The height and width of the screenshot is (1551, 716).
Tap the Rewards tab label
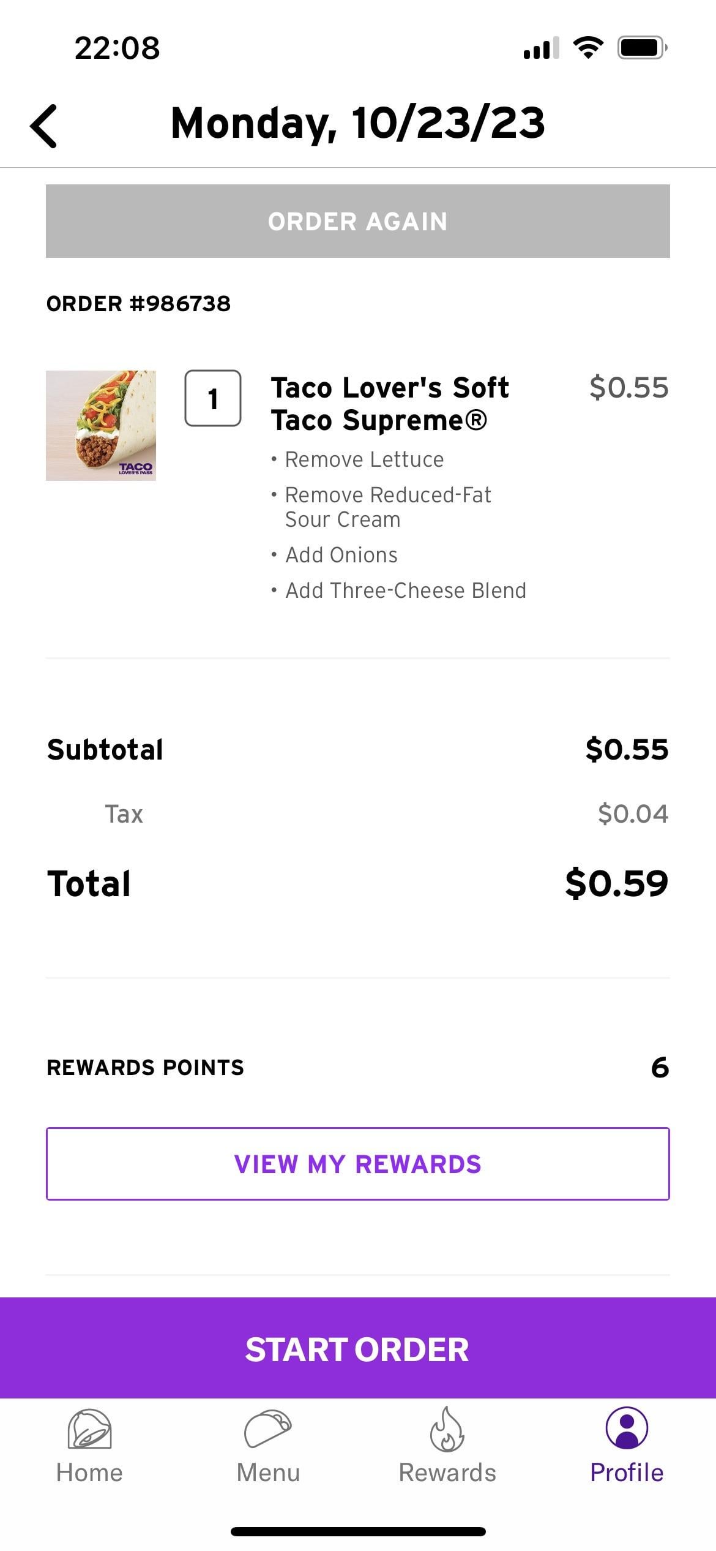point(447,1473)
